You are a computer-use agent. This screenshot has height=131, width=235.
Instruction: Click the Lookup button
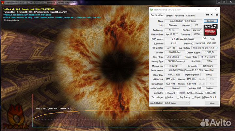211,21
